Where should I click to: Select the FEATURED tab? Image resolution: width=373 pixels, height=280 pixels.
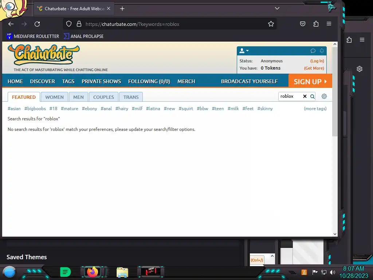coord(24,97)
